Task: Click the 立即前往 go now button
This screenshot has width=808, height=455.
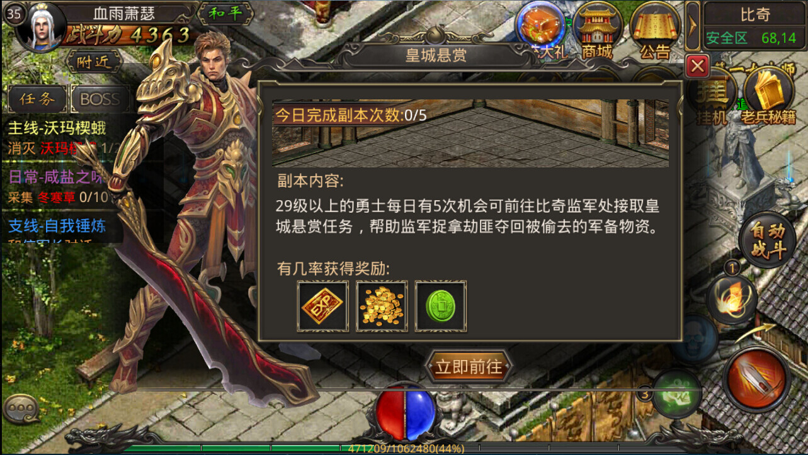Action: coord(469,366)
